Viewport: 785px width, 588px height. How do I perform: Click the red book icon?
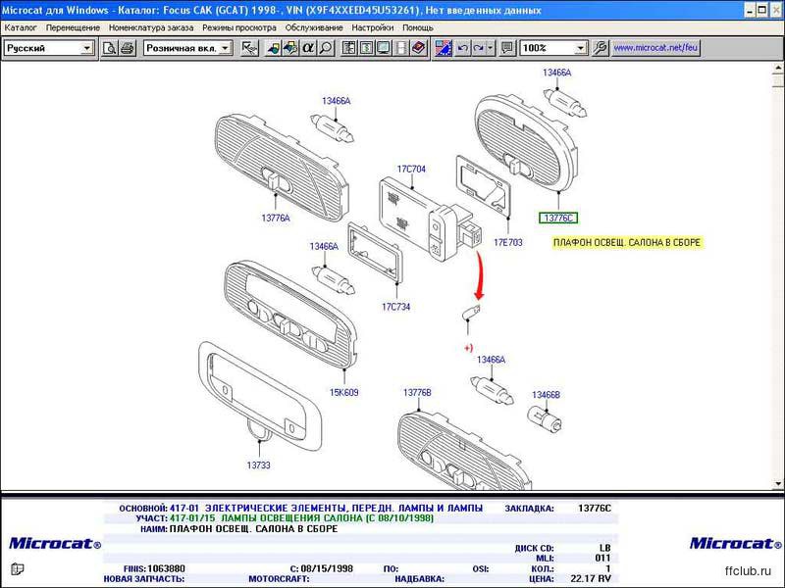click(419, 48)
